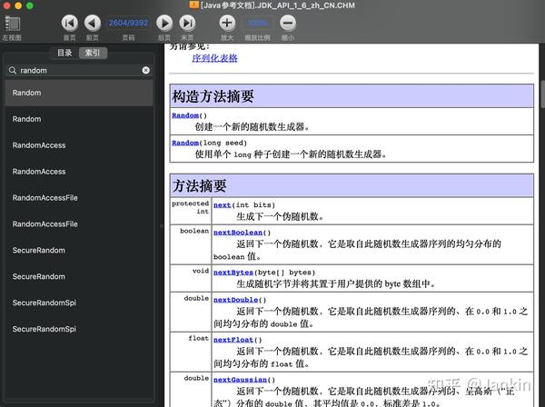Screen dimensions: 545x407
Task: Select the first SecureRandom entry
Action: coord(79,250)
